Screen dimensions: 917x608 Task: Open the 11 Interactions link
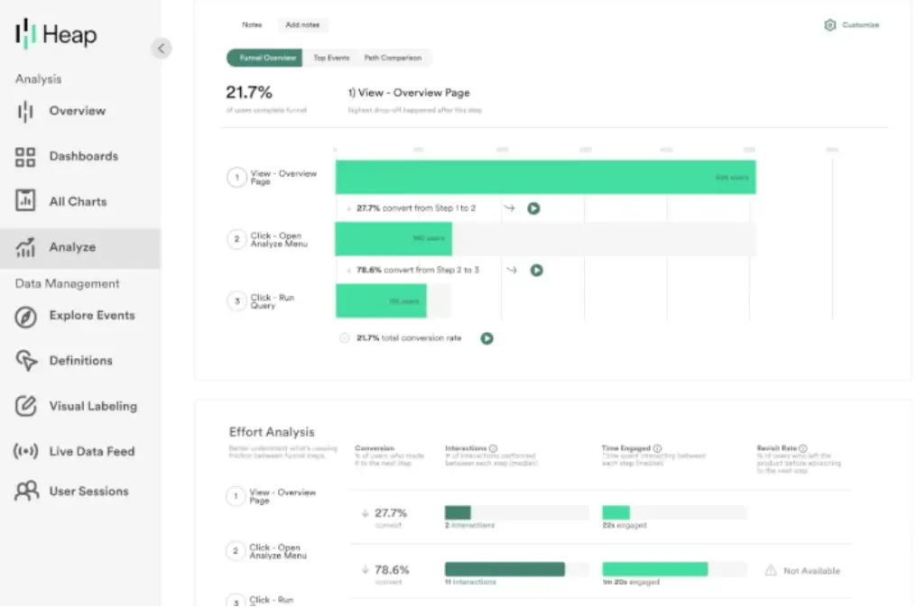click(x=471, y=583)
